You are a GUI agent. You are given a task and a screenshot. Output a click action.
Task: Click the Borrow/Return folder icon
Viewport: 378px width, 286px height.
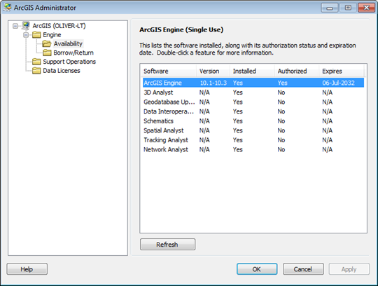pos(47,53)
